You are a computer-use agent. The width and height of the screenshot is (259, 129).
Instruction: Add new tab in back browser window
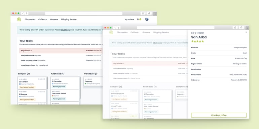point(155,14)
